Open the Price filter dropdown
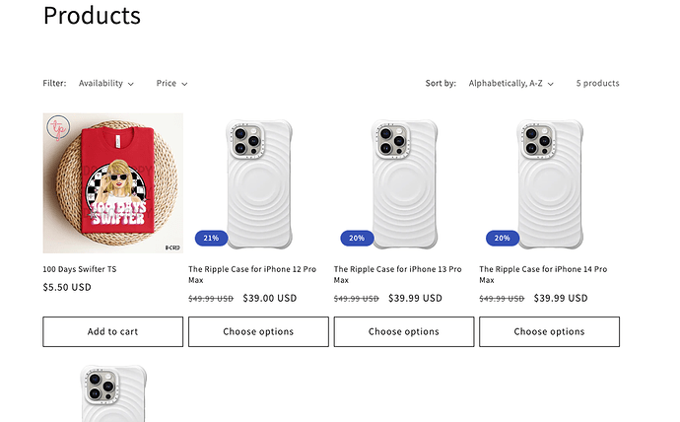 coord(171,84)
